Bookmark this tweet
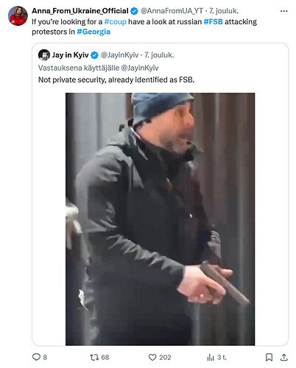296x368 pixels. tap(269, 357)
